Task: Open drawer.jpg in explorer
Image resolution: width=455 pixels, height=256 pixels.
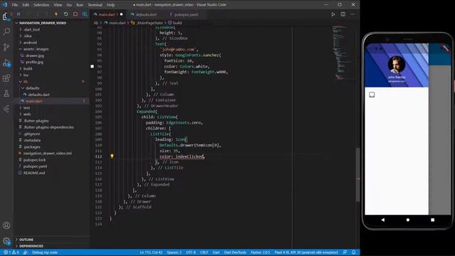Action: click(35, 55)
